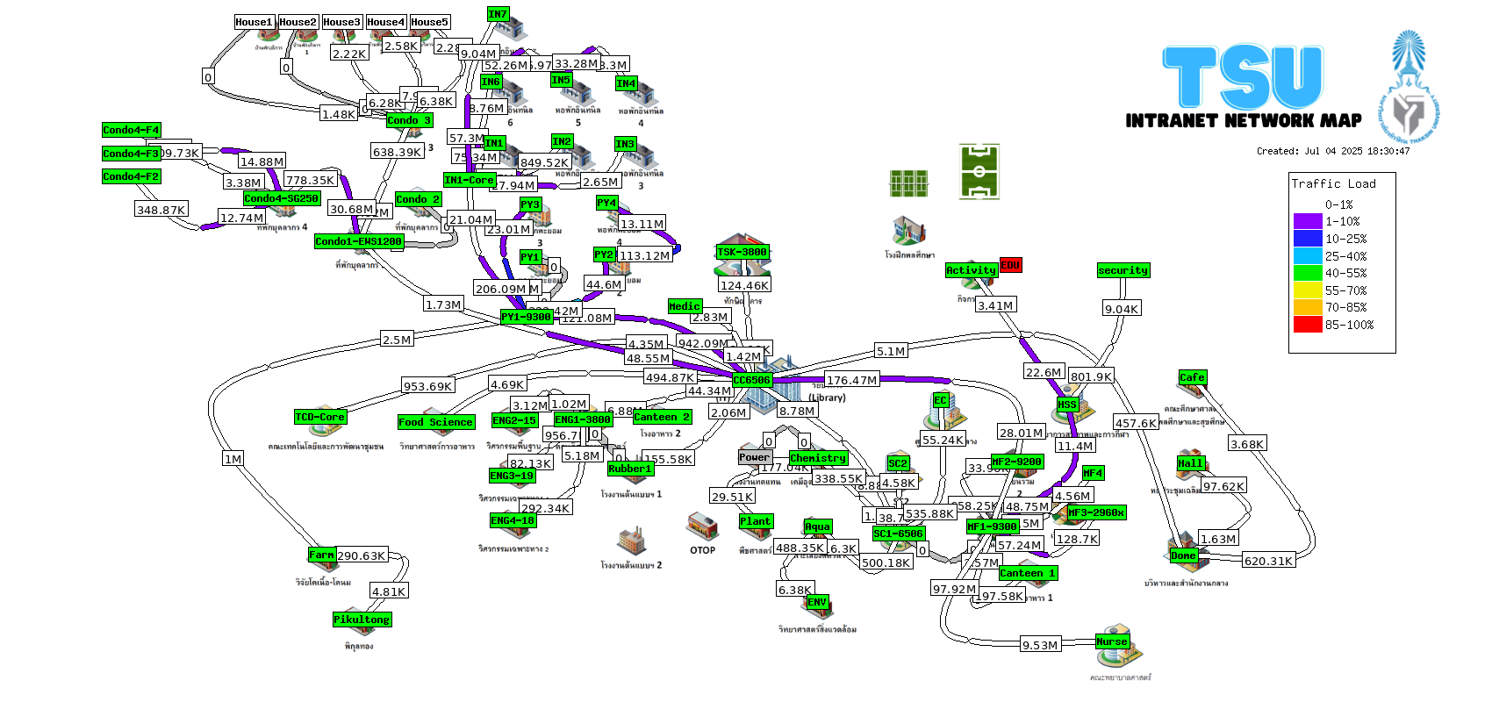Click the Traffic Load legend title
Screen dimensions: 1492x702
1334,183
